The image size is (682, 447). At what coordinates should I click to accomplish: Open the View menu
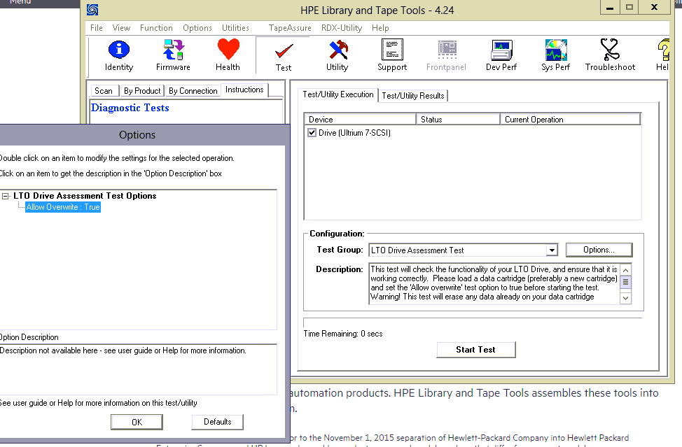tap(121, 28)
